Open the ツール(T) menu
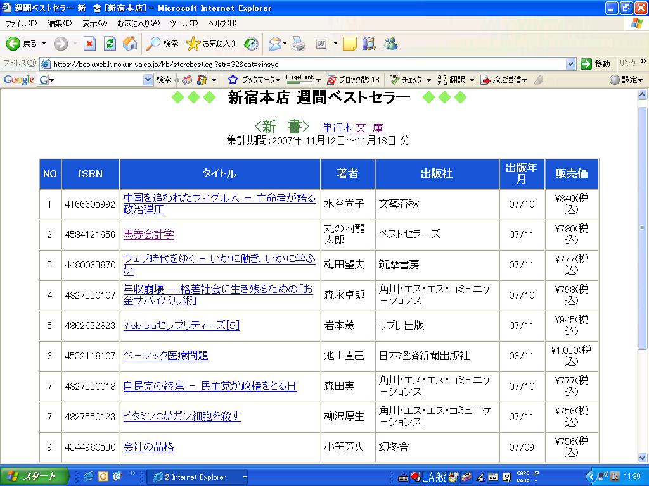Viewport: 649px width, 486px height. [184, 23]
